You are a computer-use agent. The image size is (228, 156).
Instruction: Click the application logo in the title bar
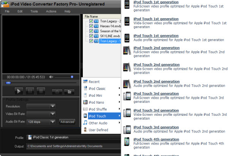(x=5, y=4)
